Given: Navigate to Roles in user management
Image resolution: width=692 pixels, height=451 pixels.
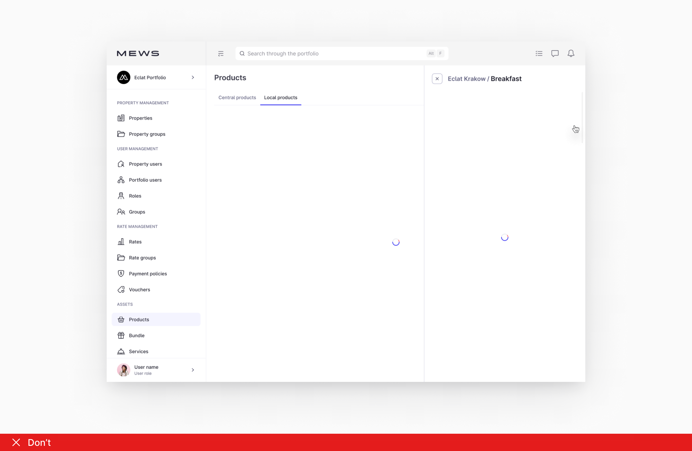Looking at the screenshot, I should [x=135, y=196].
